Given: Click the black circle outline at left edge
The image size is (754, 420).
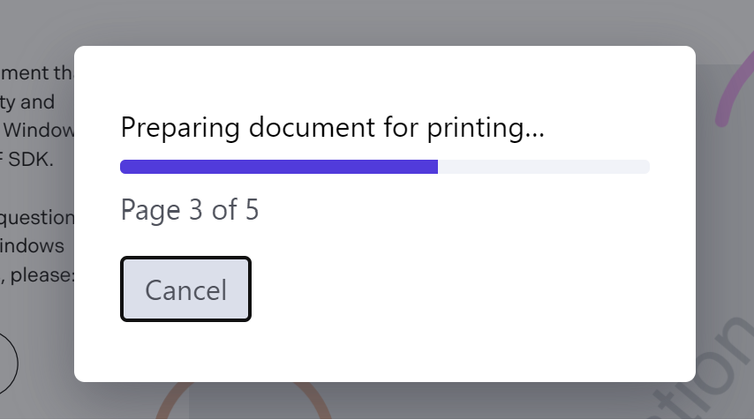Looking at the screenshot, I should point(10,364).
